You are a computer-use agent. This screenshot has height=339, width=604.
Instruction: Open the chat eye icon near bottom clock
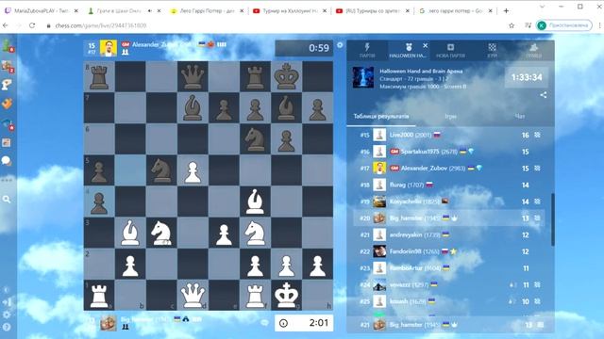[264, 323]
